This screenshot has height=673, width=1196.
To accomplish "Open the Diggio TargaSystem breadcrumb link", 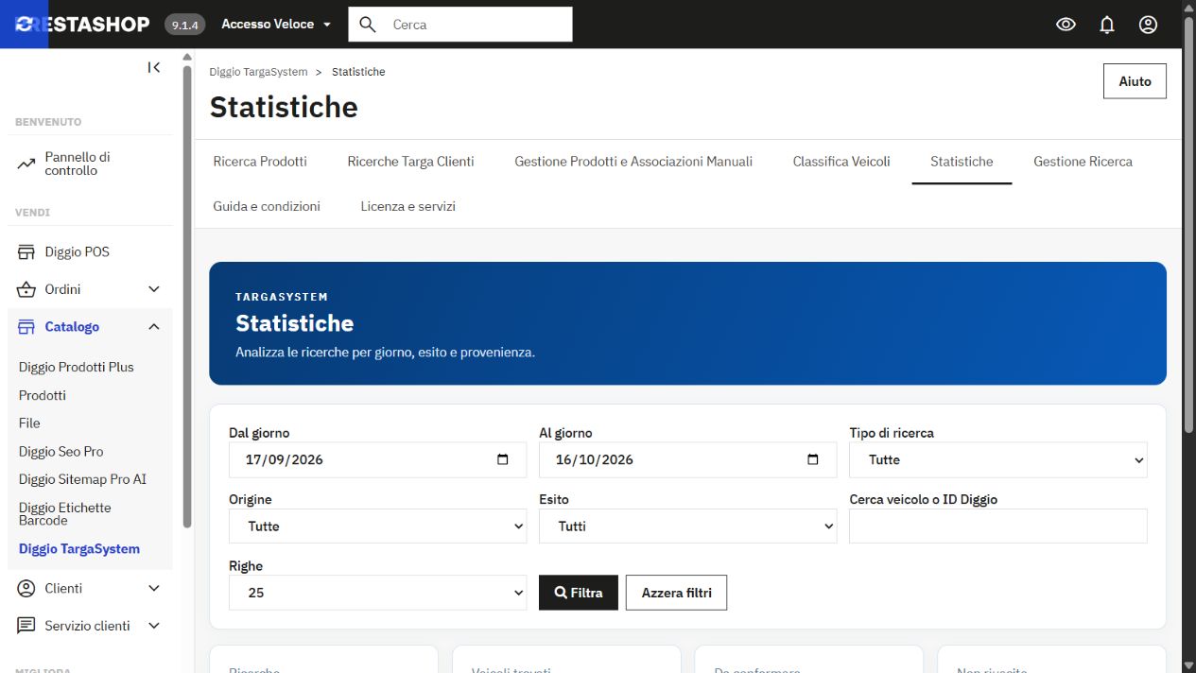I will pyautogui.click(x=258, y=72).
